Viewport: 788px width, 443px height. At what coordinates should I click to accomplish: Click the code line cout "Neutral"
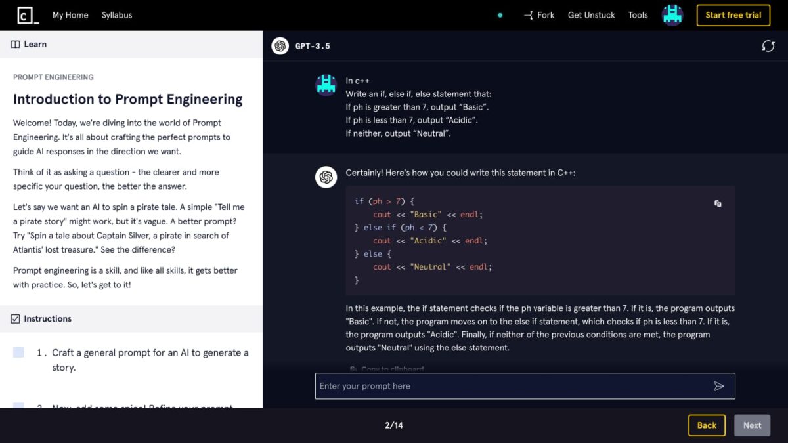click(x=432, y=267)
